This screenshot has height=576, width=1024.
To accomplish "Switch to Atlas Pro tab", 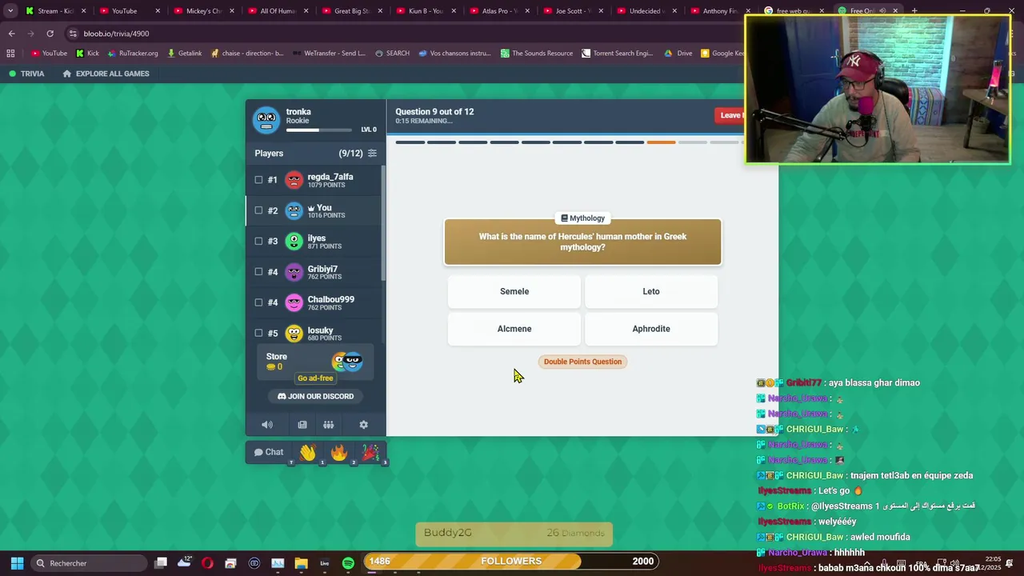I will pyautogui.click(x=499, y=11).
